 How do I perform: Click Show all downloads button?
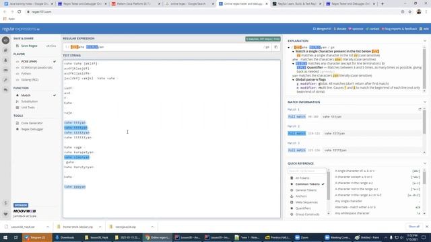[414, 227]
